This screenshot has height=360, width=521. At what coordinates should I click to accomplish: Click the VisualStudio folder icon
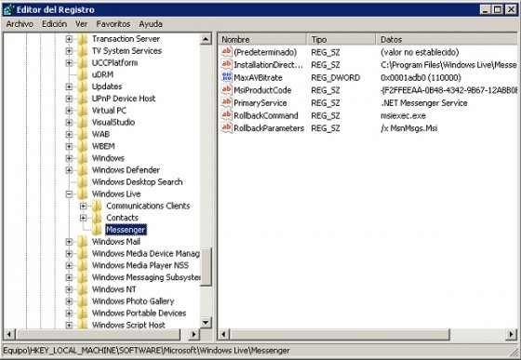click(x=83, y=122)
